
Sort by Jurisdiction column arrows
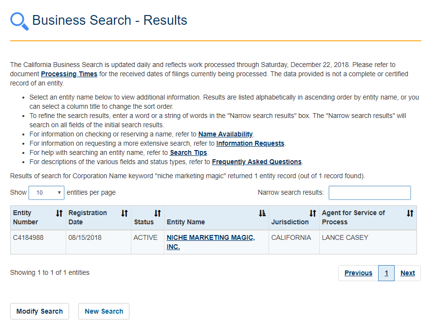coord(313,213)
